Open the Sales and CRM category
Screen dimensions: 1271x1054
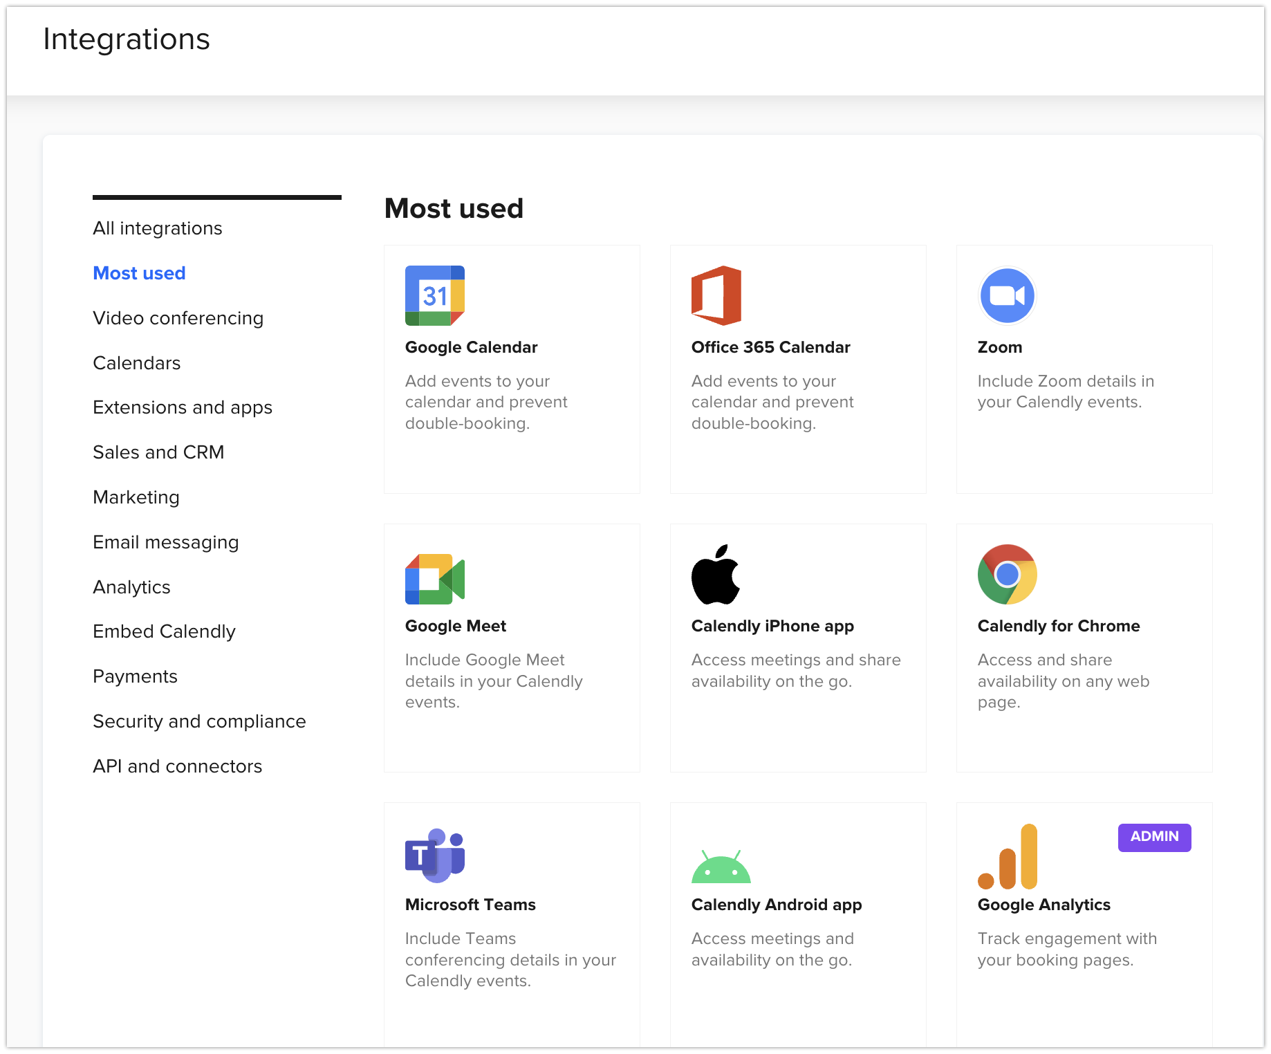[x=158, y=452]
